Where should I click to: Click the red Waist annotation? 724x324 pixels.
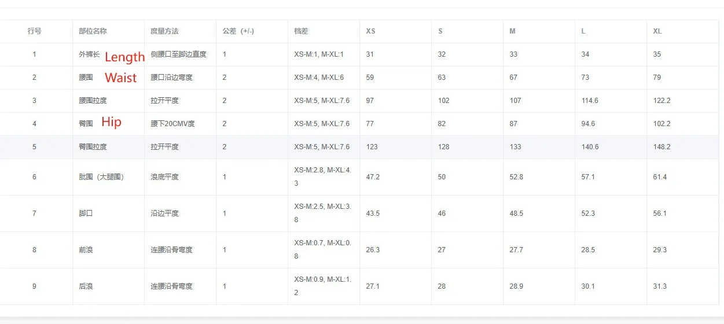(x=121, y=78)
